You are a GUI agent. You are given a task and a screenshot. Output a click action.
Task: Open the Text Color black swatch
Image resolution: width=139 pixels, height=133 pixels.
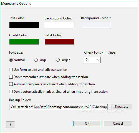point(24,25)
